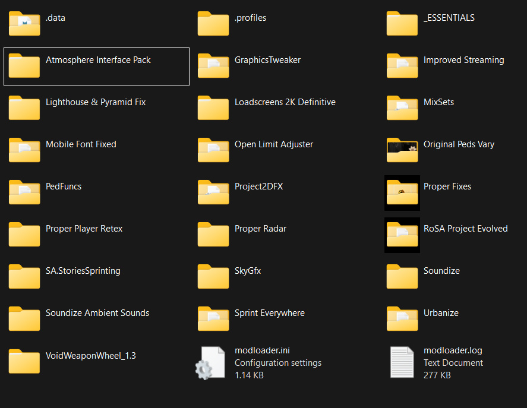Select the Atmosphere Interface Pack folder

pyautogui.click(x=98, y=61)
